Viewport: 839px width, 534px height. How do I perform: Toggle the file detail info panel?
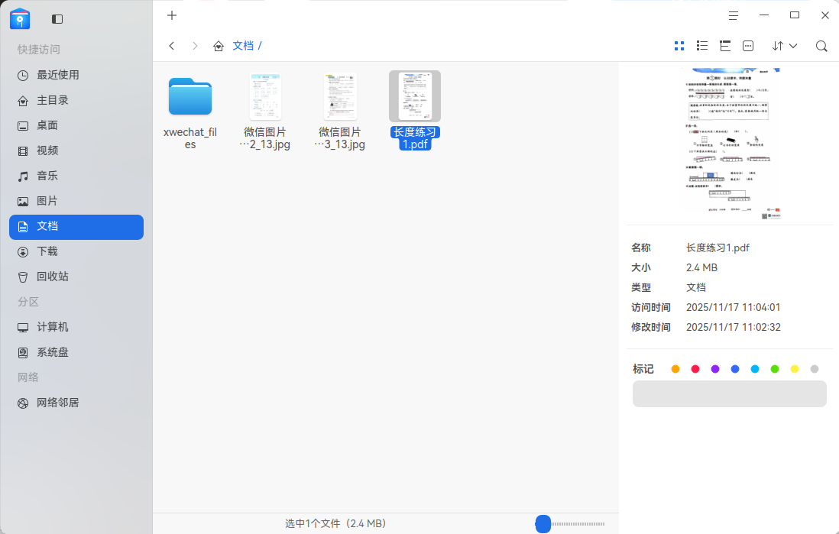(x=748, y=46)
